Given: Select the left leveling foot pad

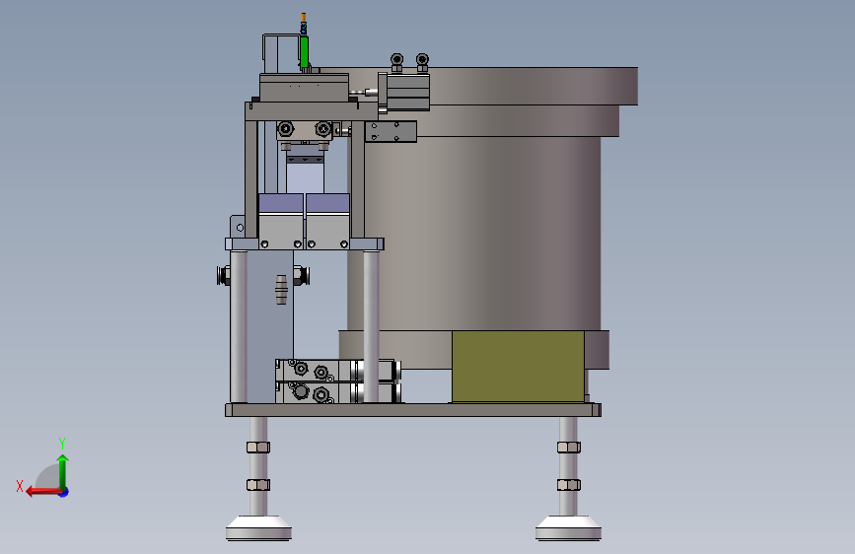Looking at the screenshot, I should point(258,528).
